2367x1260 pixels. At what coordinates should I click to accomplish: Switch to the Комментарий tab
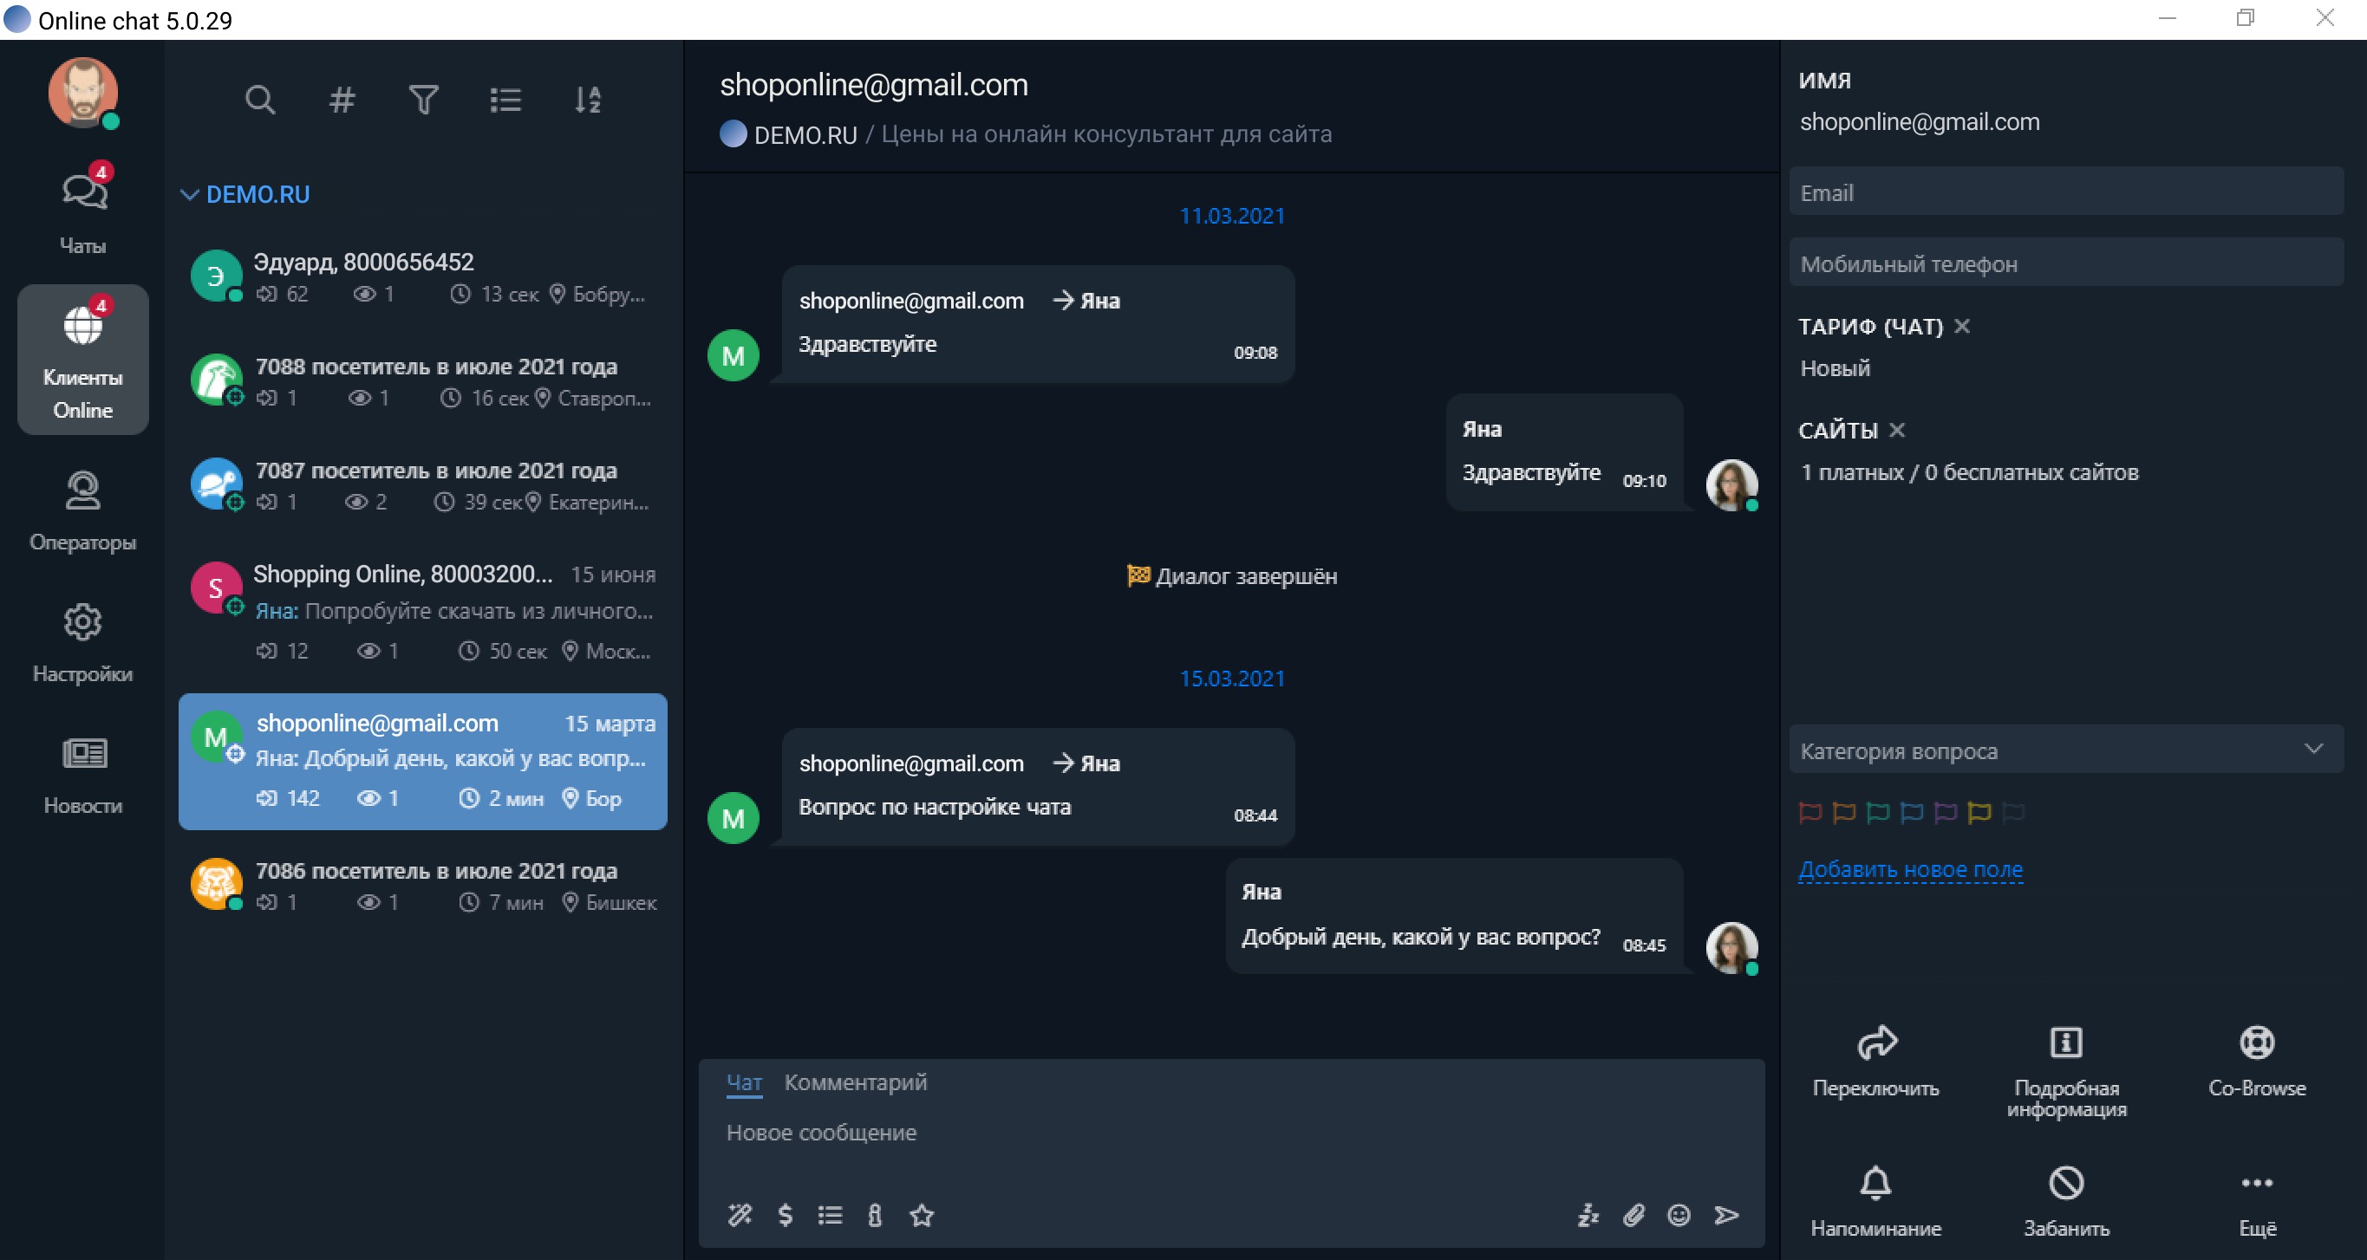[855, 1081]
